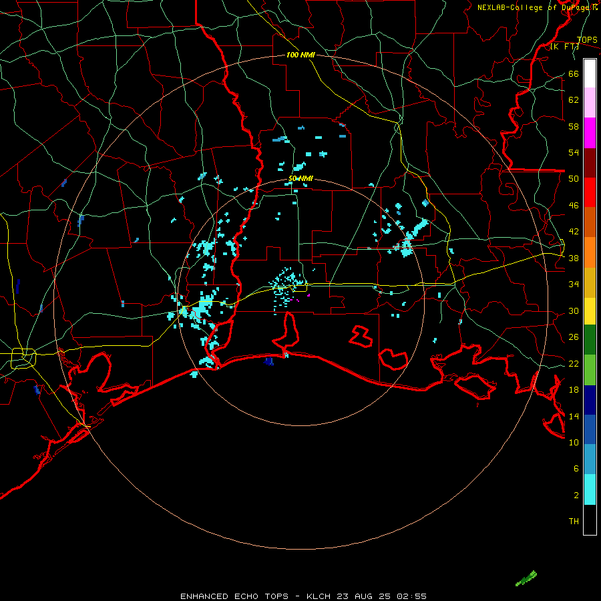
Task: Click the legend value 18
Action: (574, 389)
